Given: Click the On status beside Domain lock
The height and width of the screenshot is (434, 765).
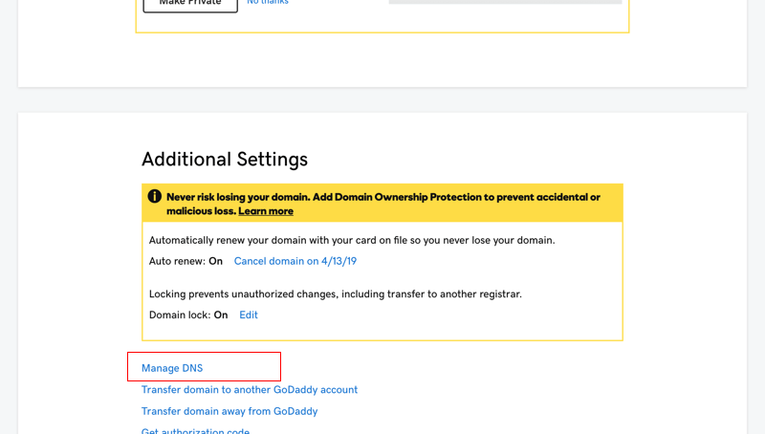Looking at the screenshot, I should (221, 315).
